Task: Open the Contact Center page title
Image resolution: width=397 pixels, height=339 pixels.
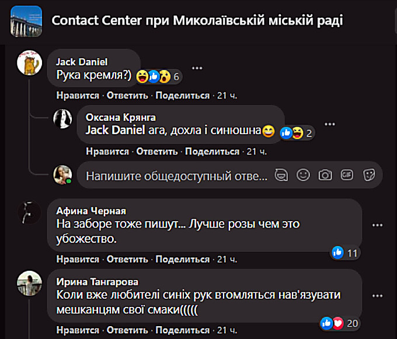Action: click(x=197, y=21)
